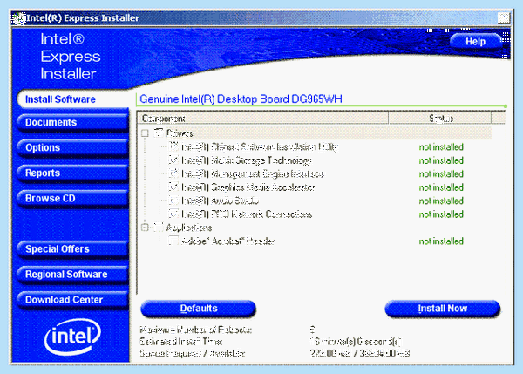Select Intel Matrix Storage Technology row text
The height and width of the screenshot is (374, 523).
(x=247, y=160)
